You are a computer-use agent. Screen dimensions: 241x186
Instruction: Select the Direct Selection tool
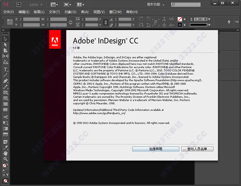(x=5, y=44)
